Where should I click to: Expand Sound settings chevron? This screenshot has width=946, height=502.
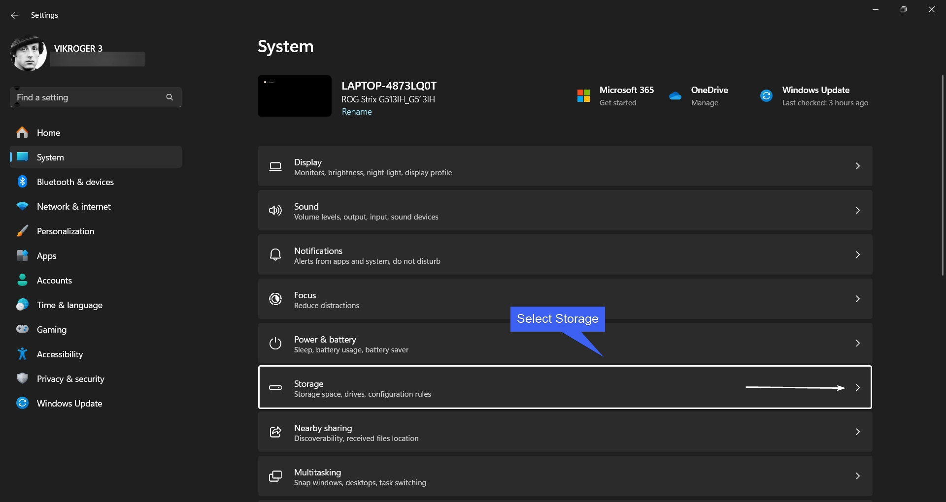click(x=858, y=210)
